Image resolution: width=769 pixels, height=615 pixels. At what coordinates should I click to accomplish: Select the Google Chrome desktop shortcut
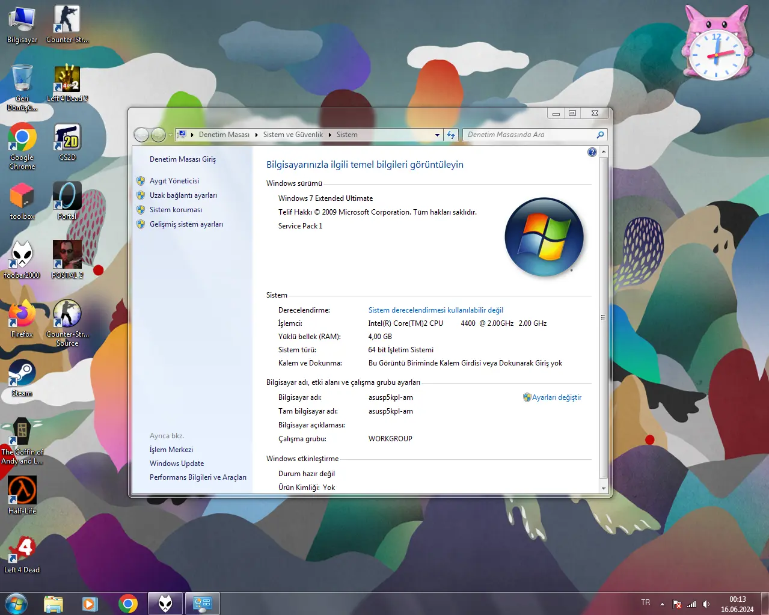click(x=22, y=146)
